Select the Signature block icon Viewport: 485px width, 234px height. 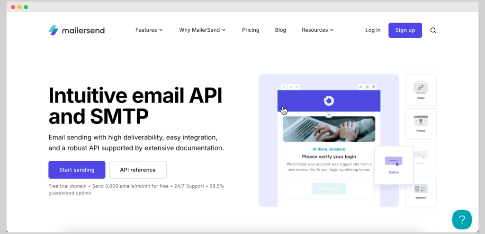pyautogui.click(x=421, y=188)
